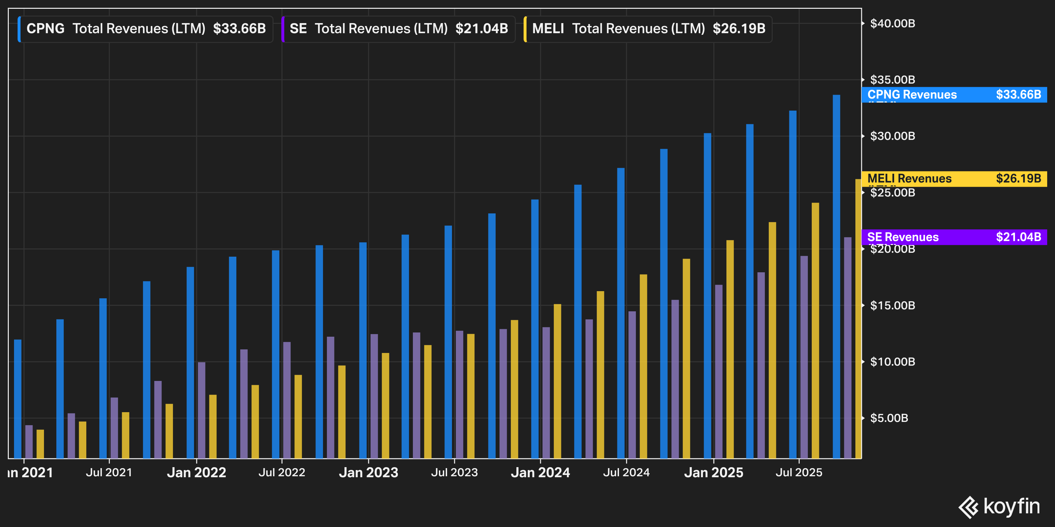Screen dimensions: 1055x527
Task: Click the yellow MELI legend color marker
Action: point(525,29)
